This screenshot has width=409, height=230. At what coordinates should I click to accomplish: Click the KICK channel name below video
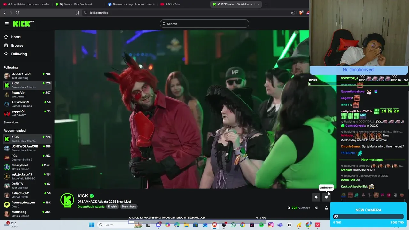click(x=83, y=196)
